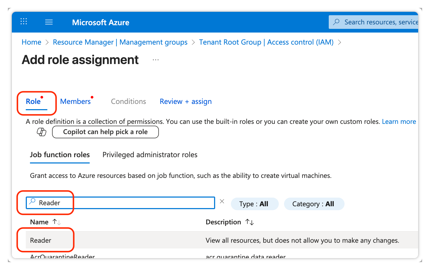Clear the role search with X icon
430x270 pixels.
pos(222,201)
